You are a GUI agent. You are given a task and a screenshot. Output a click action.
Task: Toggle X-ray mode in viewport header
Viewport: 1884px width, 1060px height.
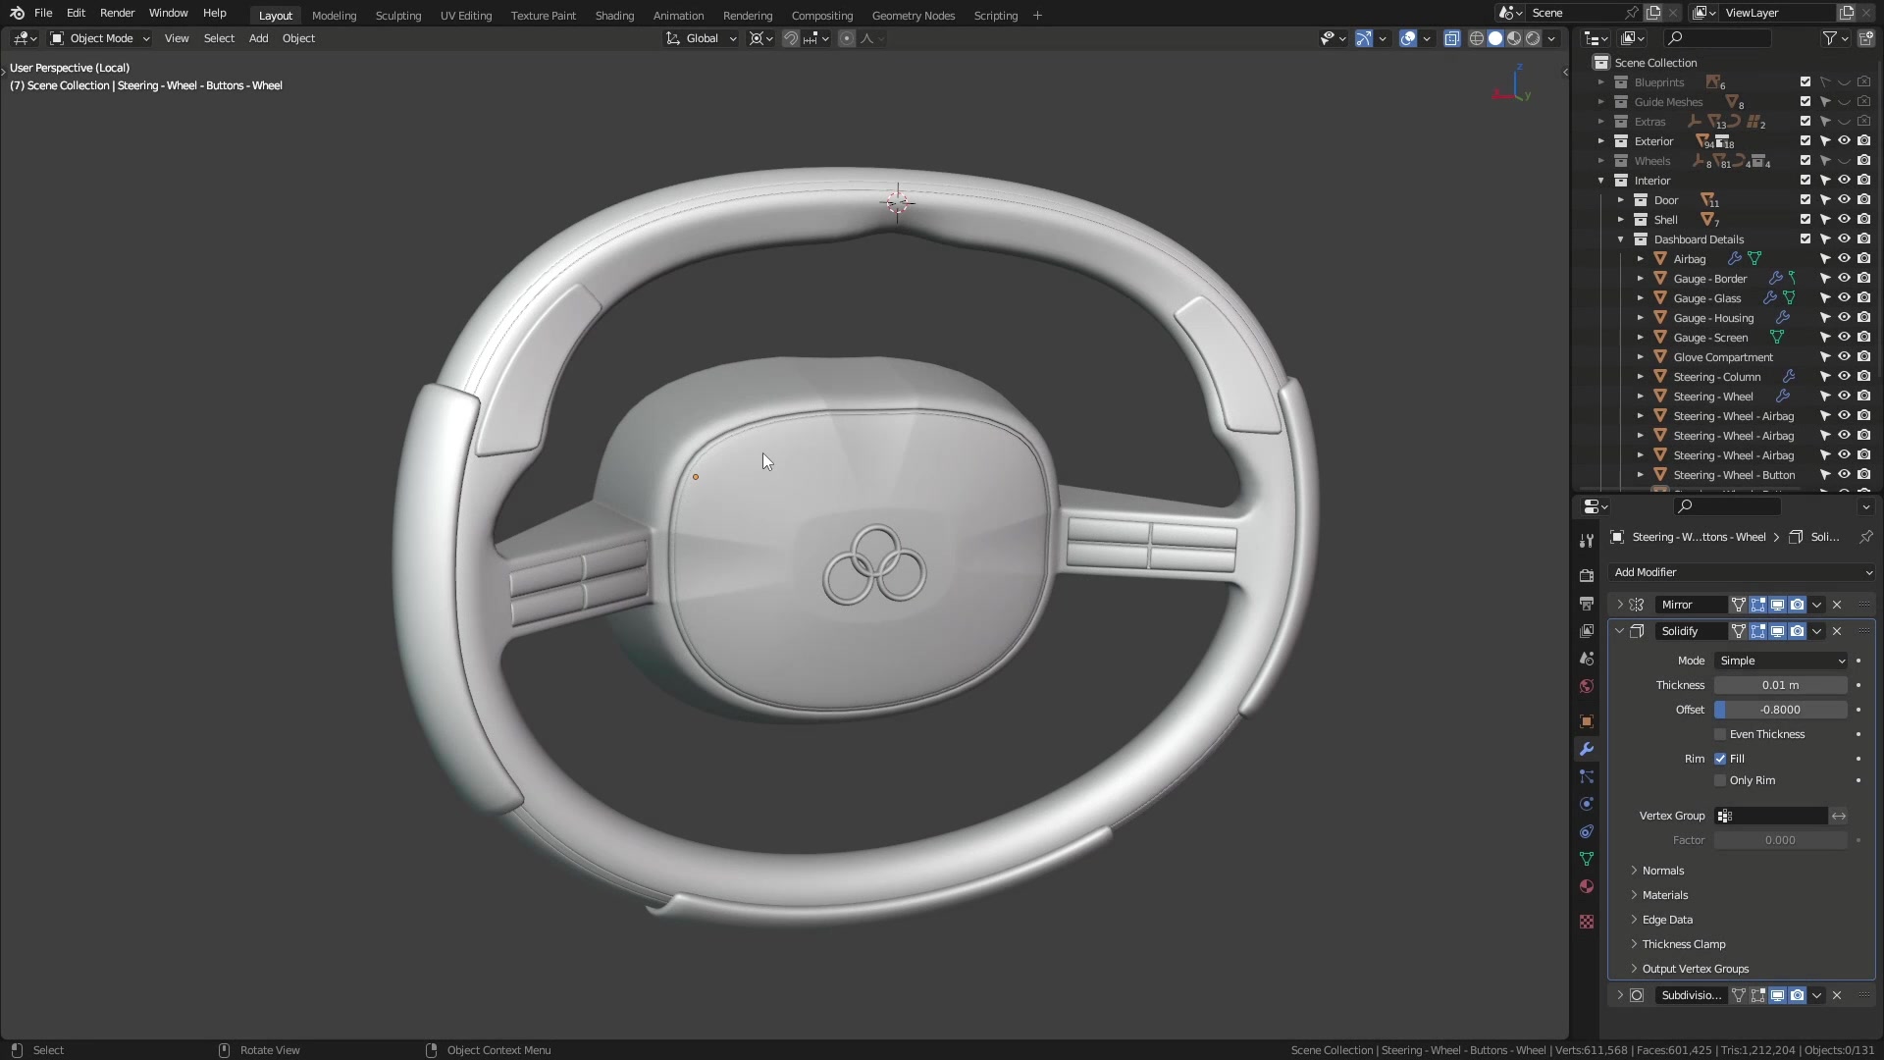[1451, 38]
